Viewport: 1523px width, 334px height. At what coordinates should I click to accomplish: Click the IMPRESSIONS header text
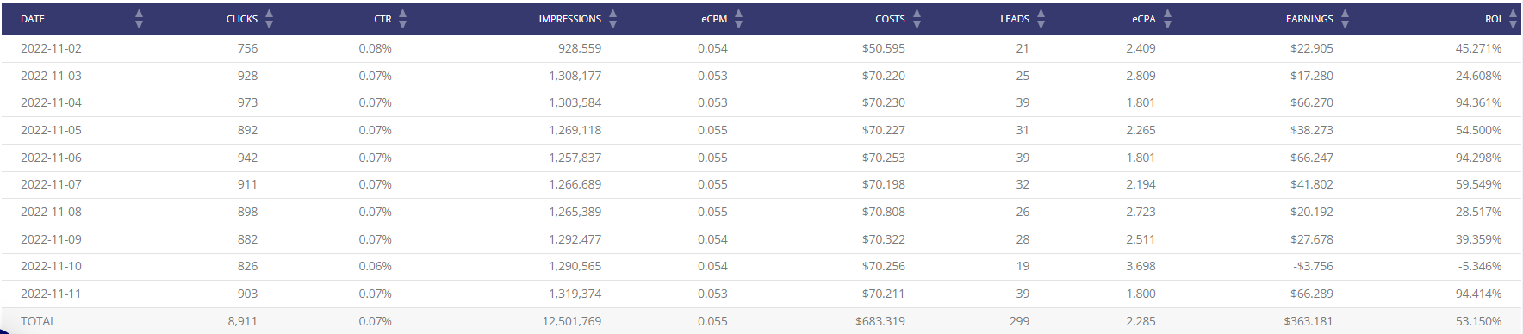click(570, 19)
